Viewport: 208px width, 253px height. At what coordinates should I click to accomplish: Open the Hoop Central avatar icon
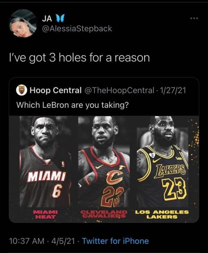click(x=21, y=90)
